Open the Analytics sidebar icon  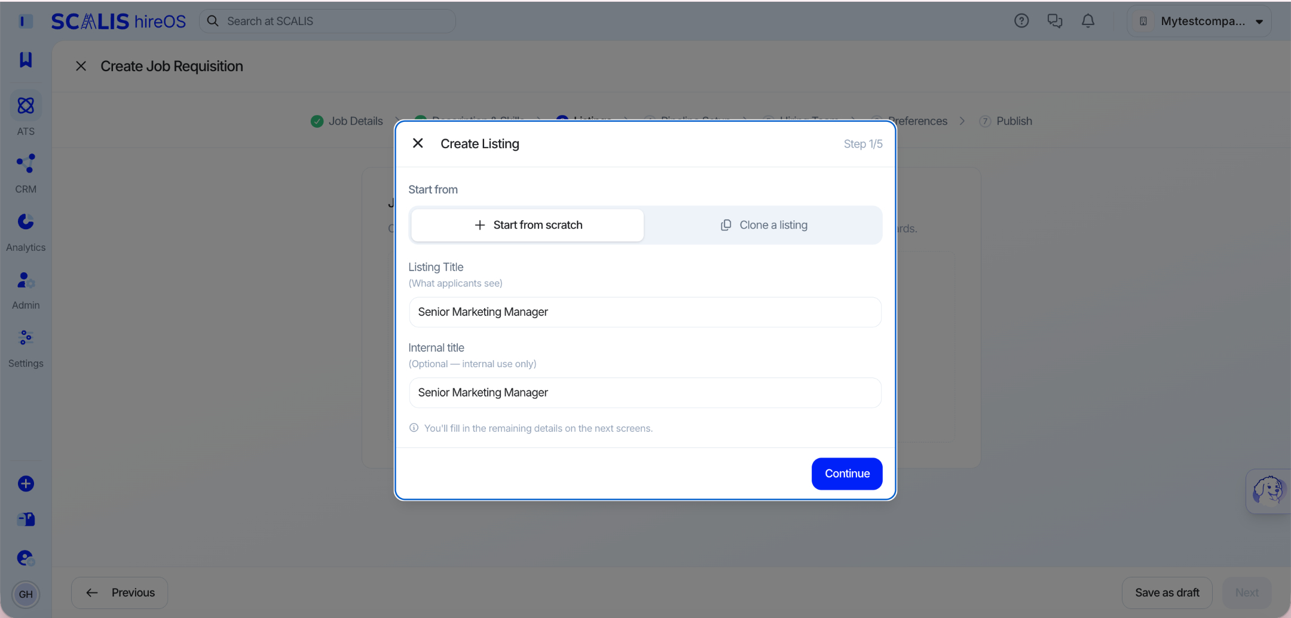point(26,222)
